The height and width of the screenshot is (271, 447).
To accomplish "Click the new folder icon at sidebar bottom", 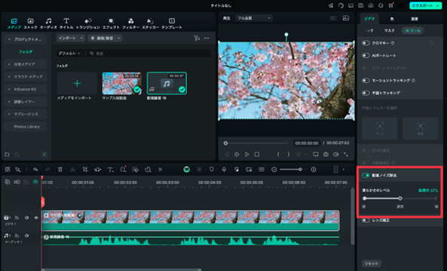I will (x=7, y=154).
